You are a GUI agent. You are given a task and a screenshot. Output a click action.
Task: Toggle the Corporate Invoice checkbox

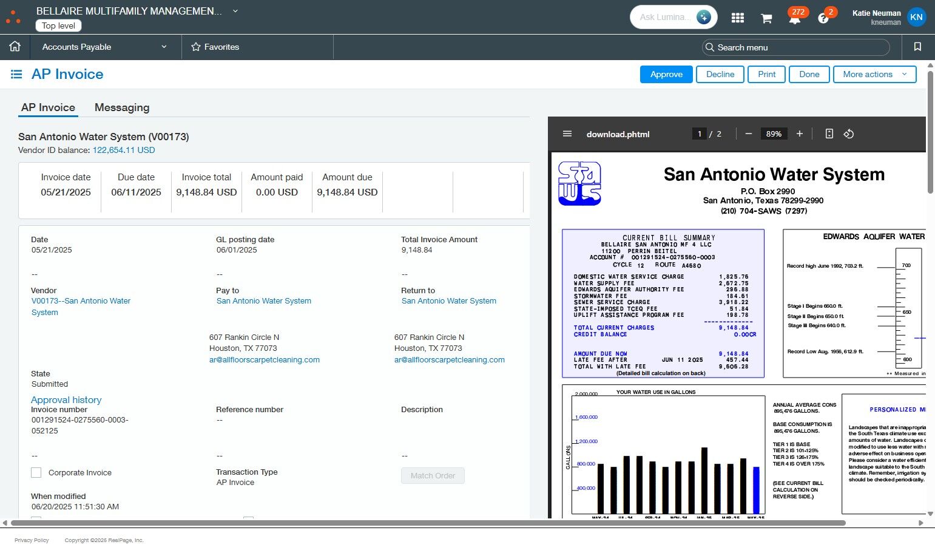point(36,472)
